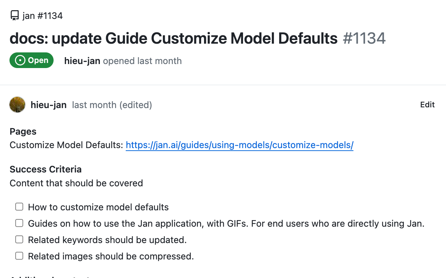Click the issue title about Customize Model Defaults
Image resolution: width=446 pixels, height=278 pixels.
pyautogui.click(x=173, y=38)
